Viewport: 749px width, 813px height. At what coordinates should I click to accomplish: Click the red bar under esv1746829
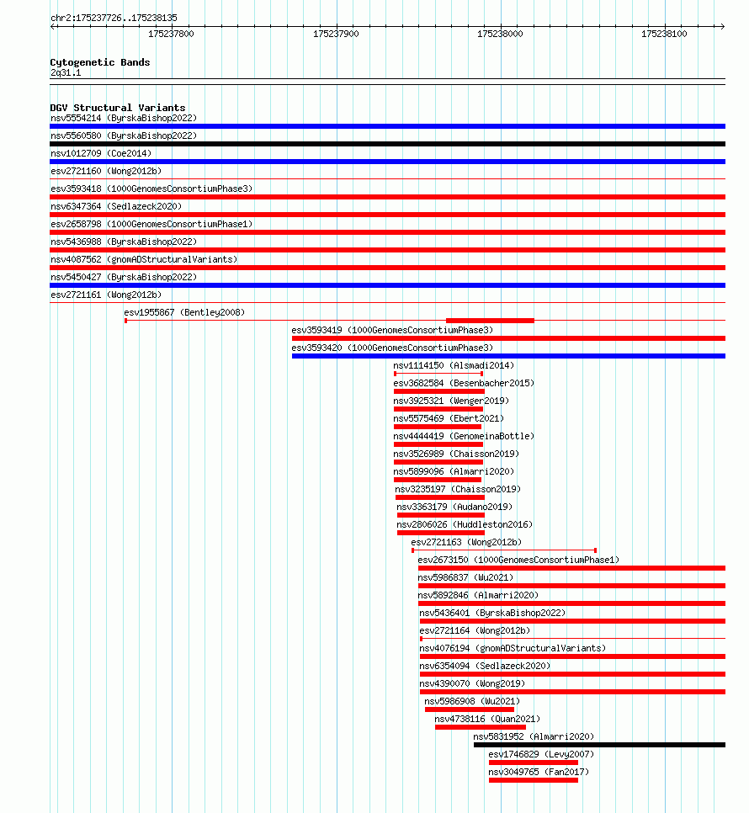tap(534, 763)
